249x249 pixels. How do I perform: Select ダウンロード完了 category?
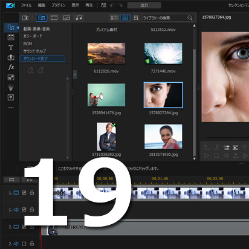tap(42, 59)
